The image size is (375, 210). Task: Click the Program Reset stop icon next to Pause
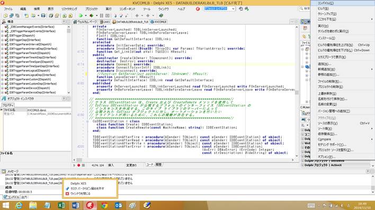[x=108, y=16]
